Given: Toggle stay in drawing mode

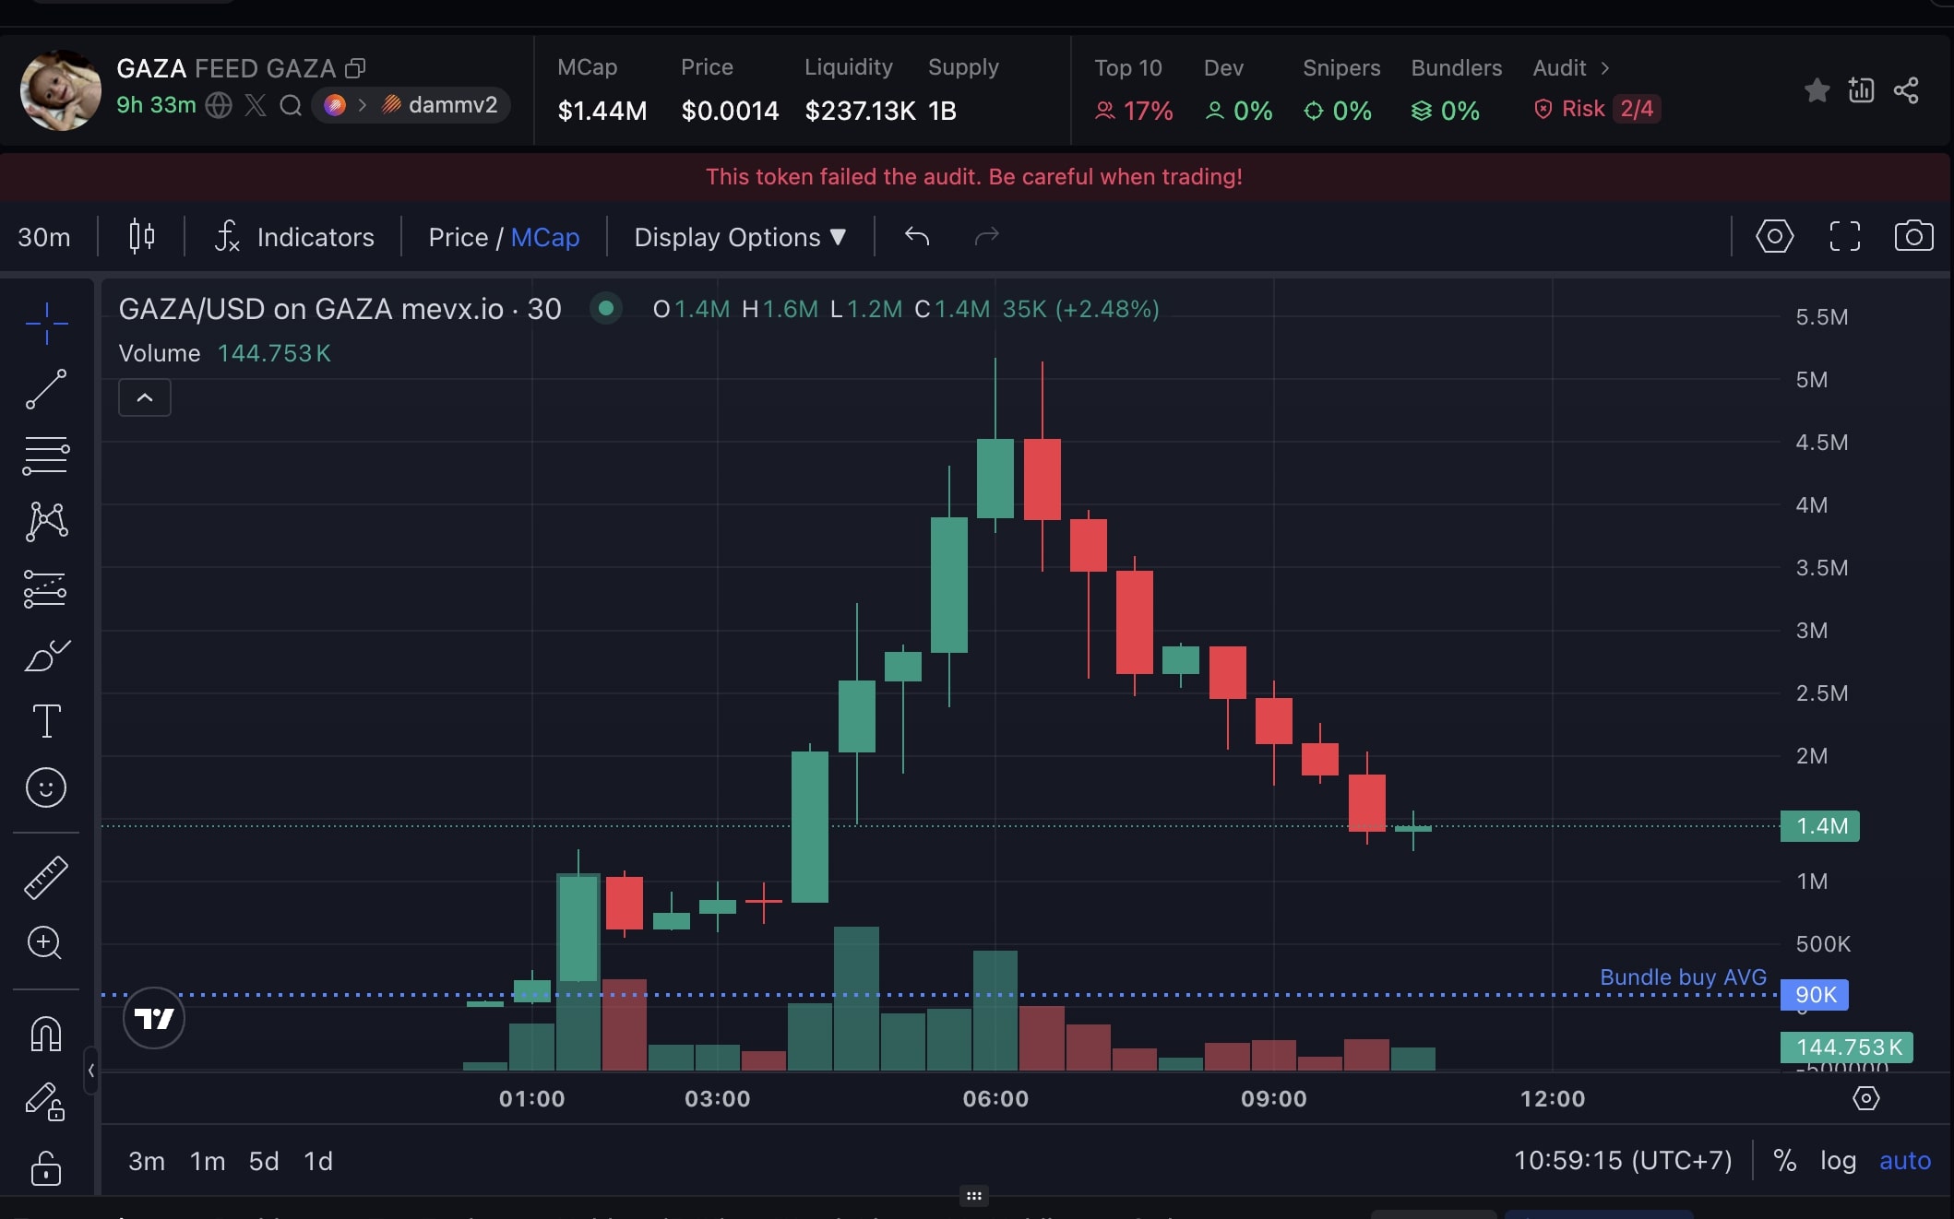Looking at the screenshot, I should [x=46, y=1101].
